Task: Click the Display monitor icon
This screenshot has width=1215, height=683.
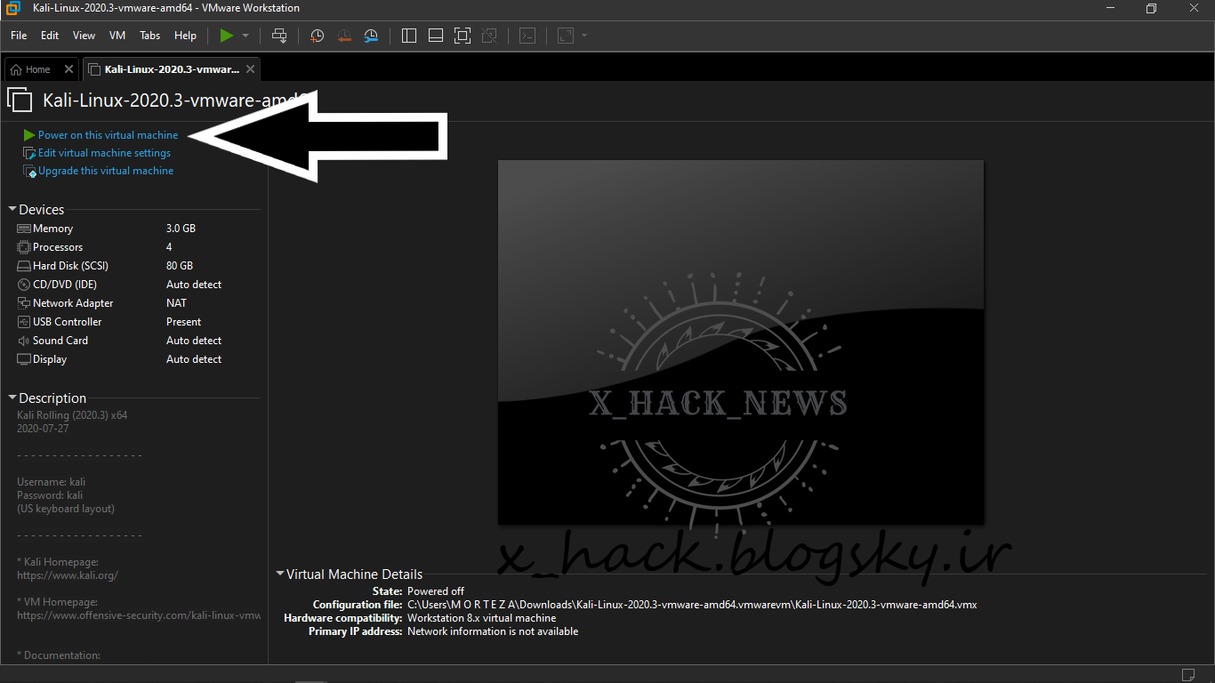Action: (x=24, y=359)
